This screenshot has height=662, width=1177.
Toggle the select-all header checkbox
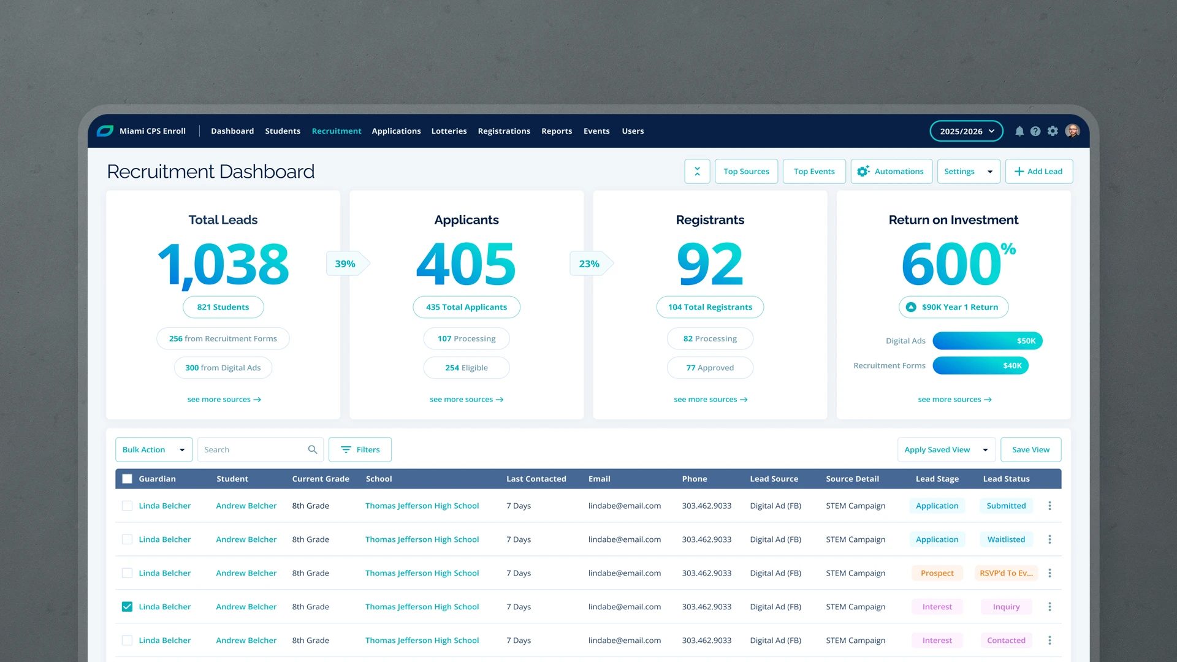coord(127,479)
